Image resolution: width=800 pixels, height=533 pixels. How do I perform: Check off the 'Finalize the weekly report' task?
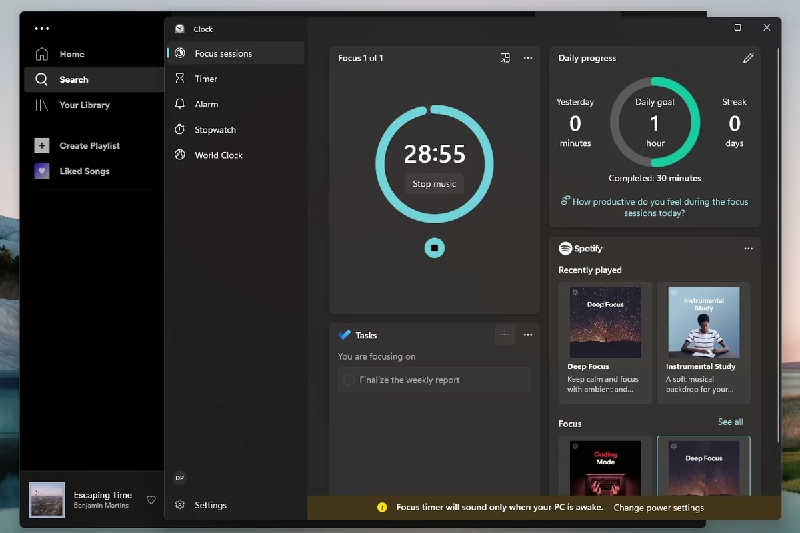349,379
